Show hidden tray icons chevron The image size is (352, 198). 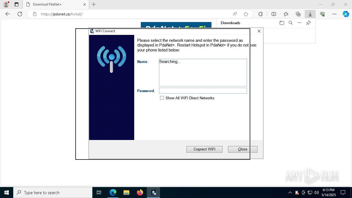pos(290,193)
